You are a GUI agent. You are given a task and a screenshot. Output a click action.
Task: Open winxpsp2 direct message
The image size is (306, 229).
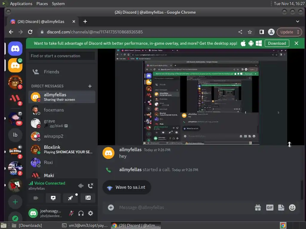point(62,136)
